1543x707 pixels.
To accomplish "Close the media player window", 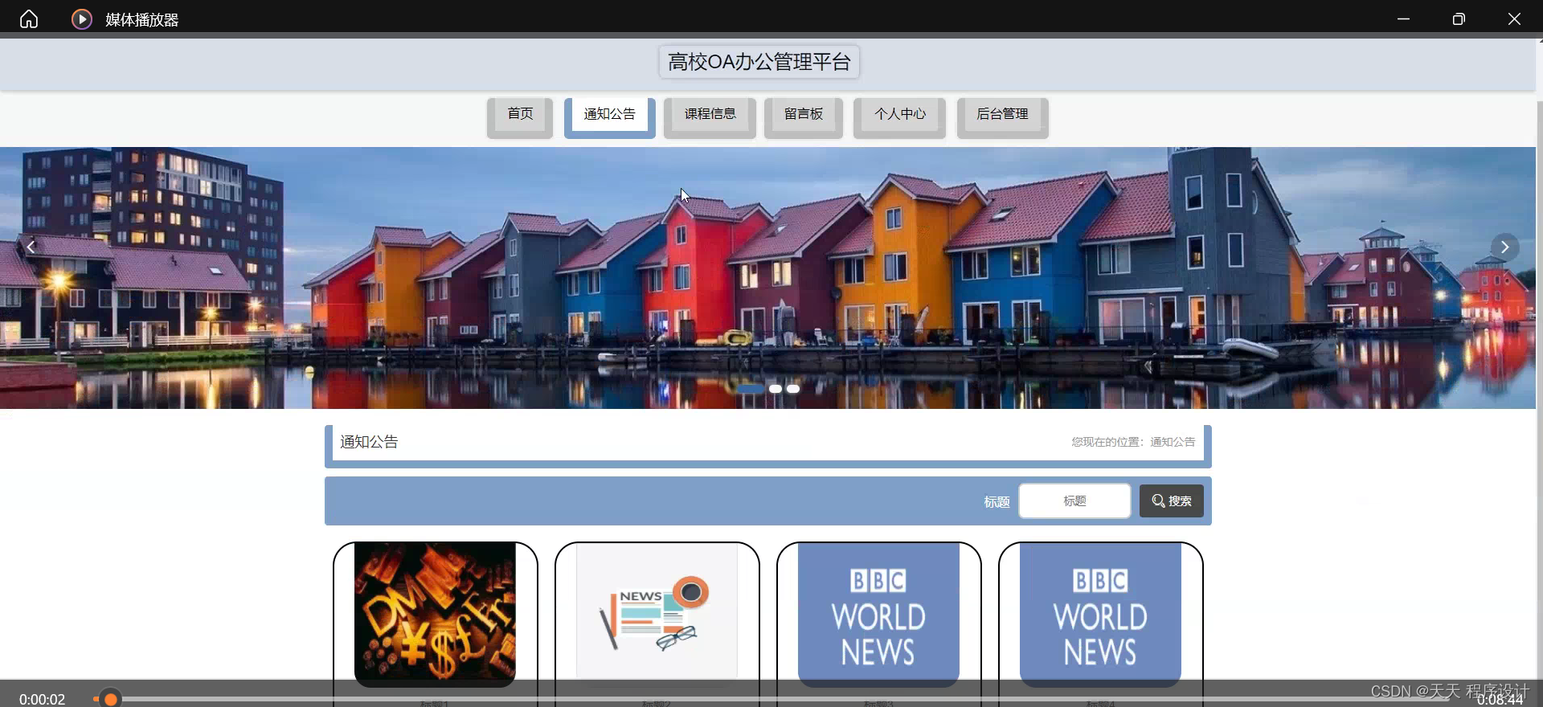I will pos(1514,18).
